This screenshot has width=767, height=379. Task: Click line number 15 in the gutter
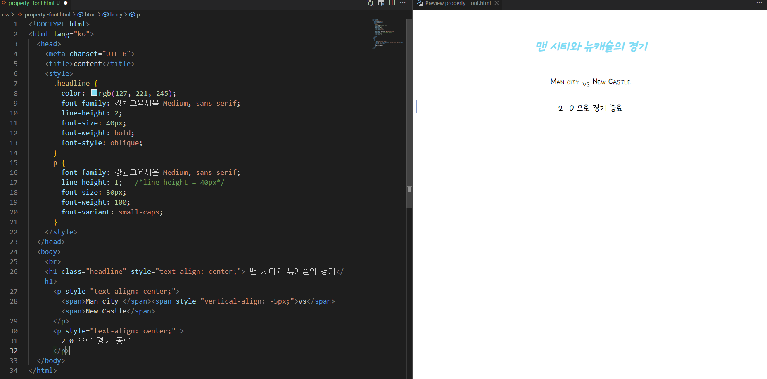click(14, 162)
